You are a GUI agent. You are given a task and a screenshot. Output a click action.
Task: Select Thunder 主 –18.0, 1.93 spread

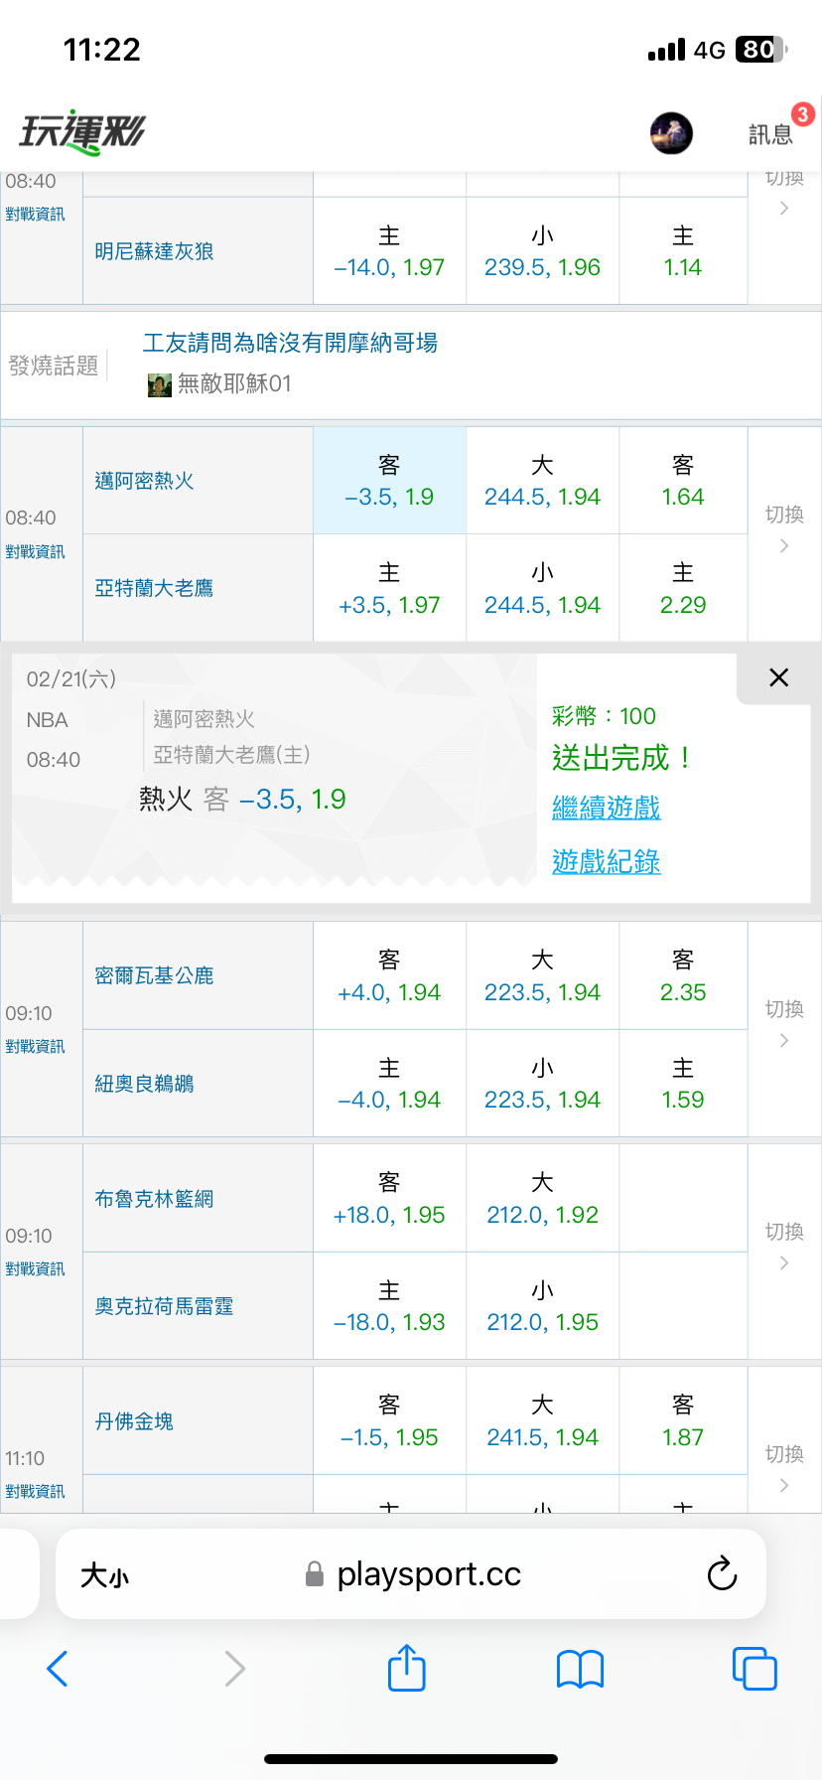[x=389, y=1306]
